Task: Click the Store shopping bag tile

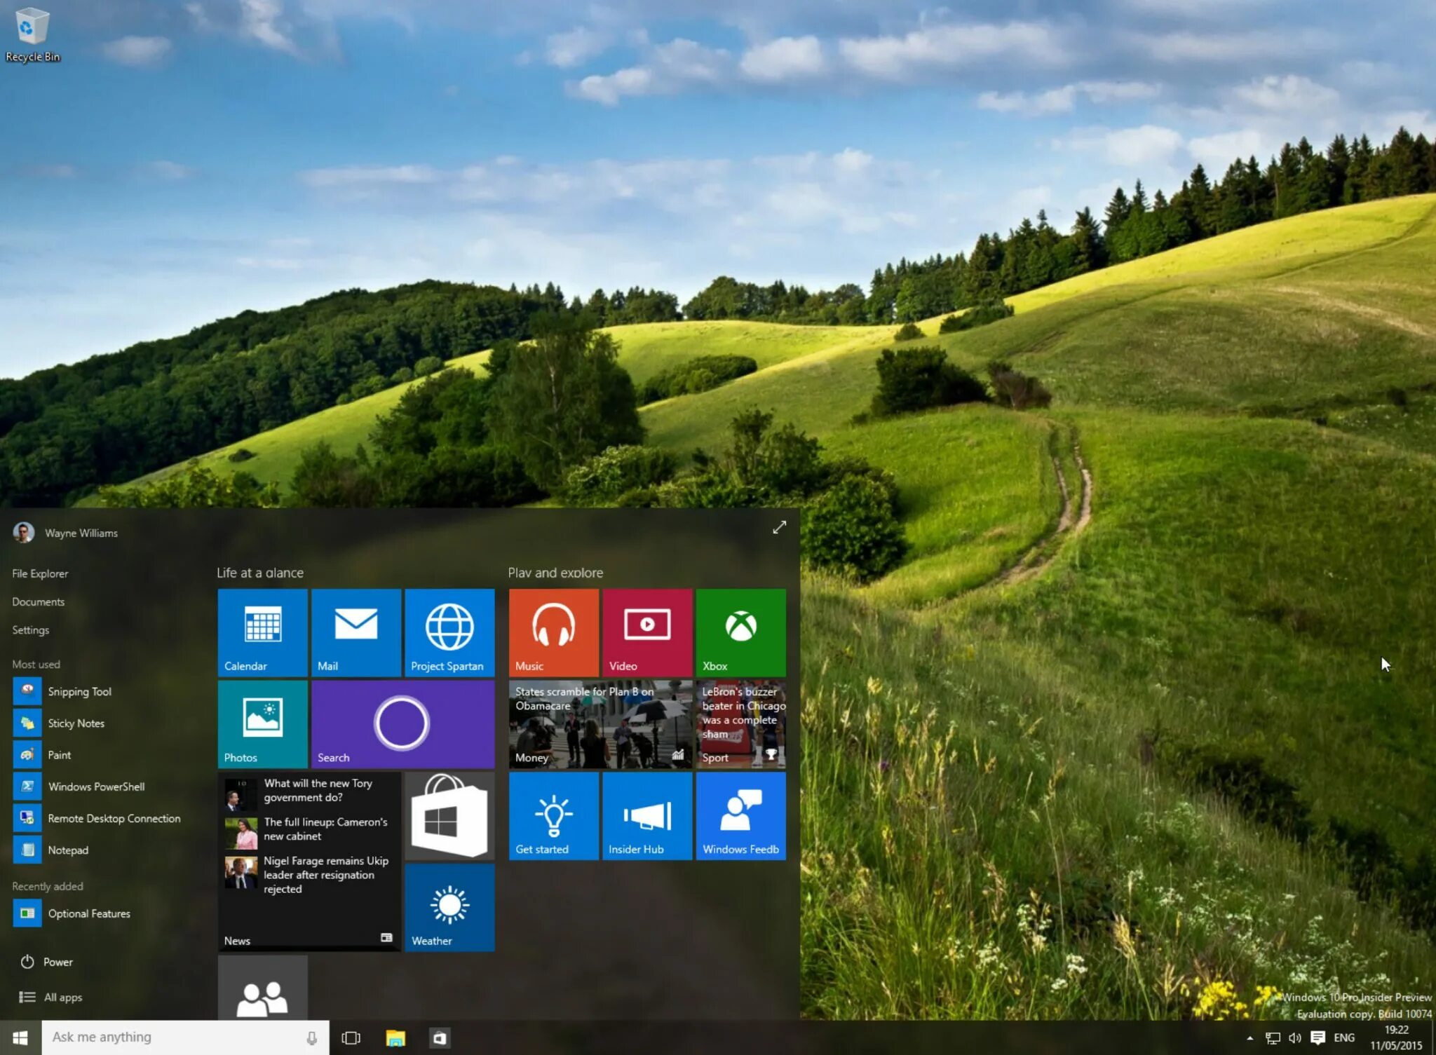Action: click(x=449, y=816)
